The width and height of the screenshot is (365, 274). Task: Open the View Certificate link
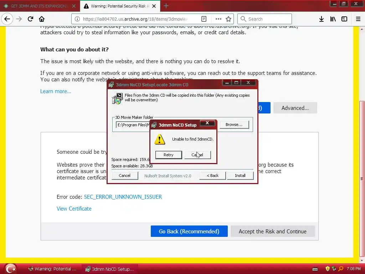pos(74,208)
